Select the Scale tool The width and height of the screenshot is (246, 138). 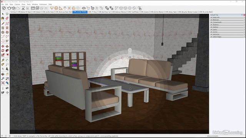[3, 55]
